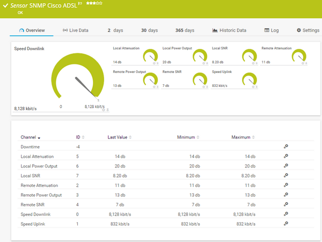
Task: Click the gear icon for Local SNR channel
Action: [x=286, y=175]
